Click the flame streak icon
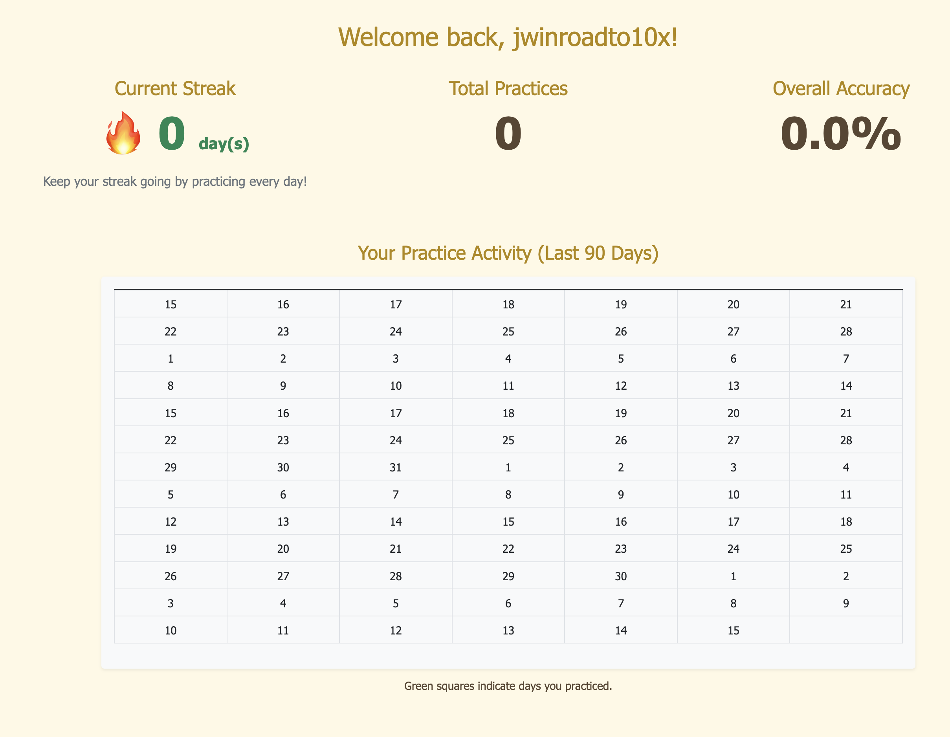950x737 pixels. pos(123,133)
